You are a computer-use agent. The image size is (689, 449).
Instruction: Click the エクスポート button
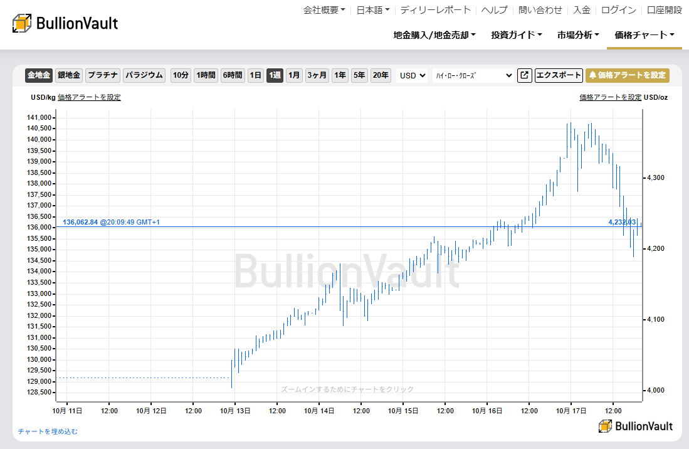(x=559, y=75)
